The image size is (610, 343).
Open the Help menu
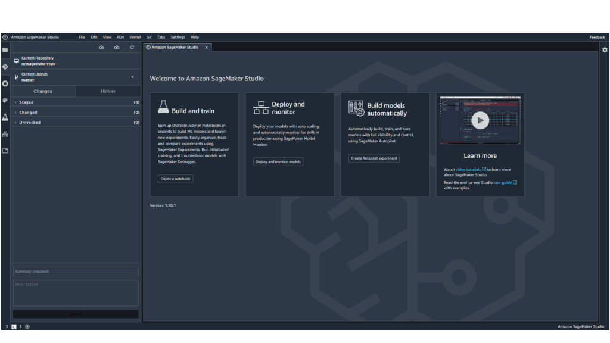click(195, 38)
